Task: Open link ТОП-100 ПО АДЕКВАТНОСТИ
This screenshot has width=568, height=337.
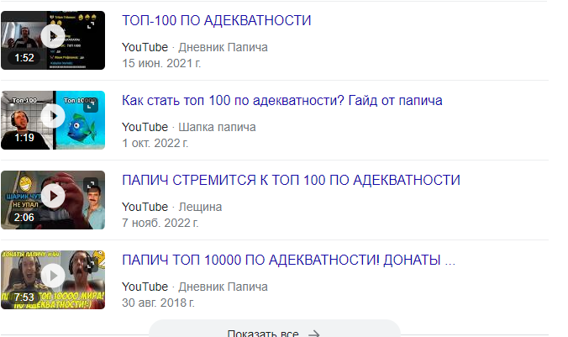Action: pos(216,20)
